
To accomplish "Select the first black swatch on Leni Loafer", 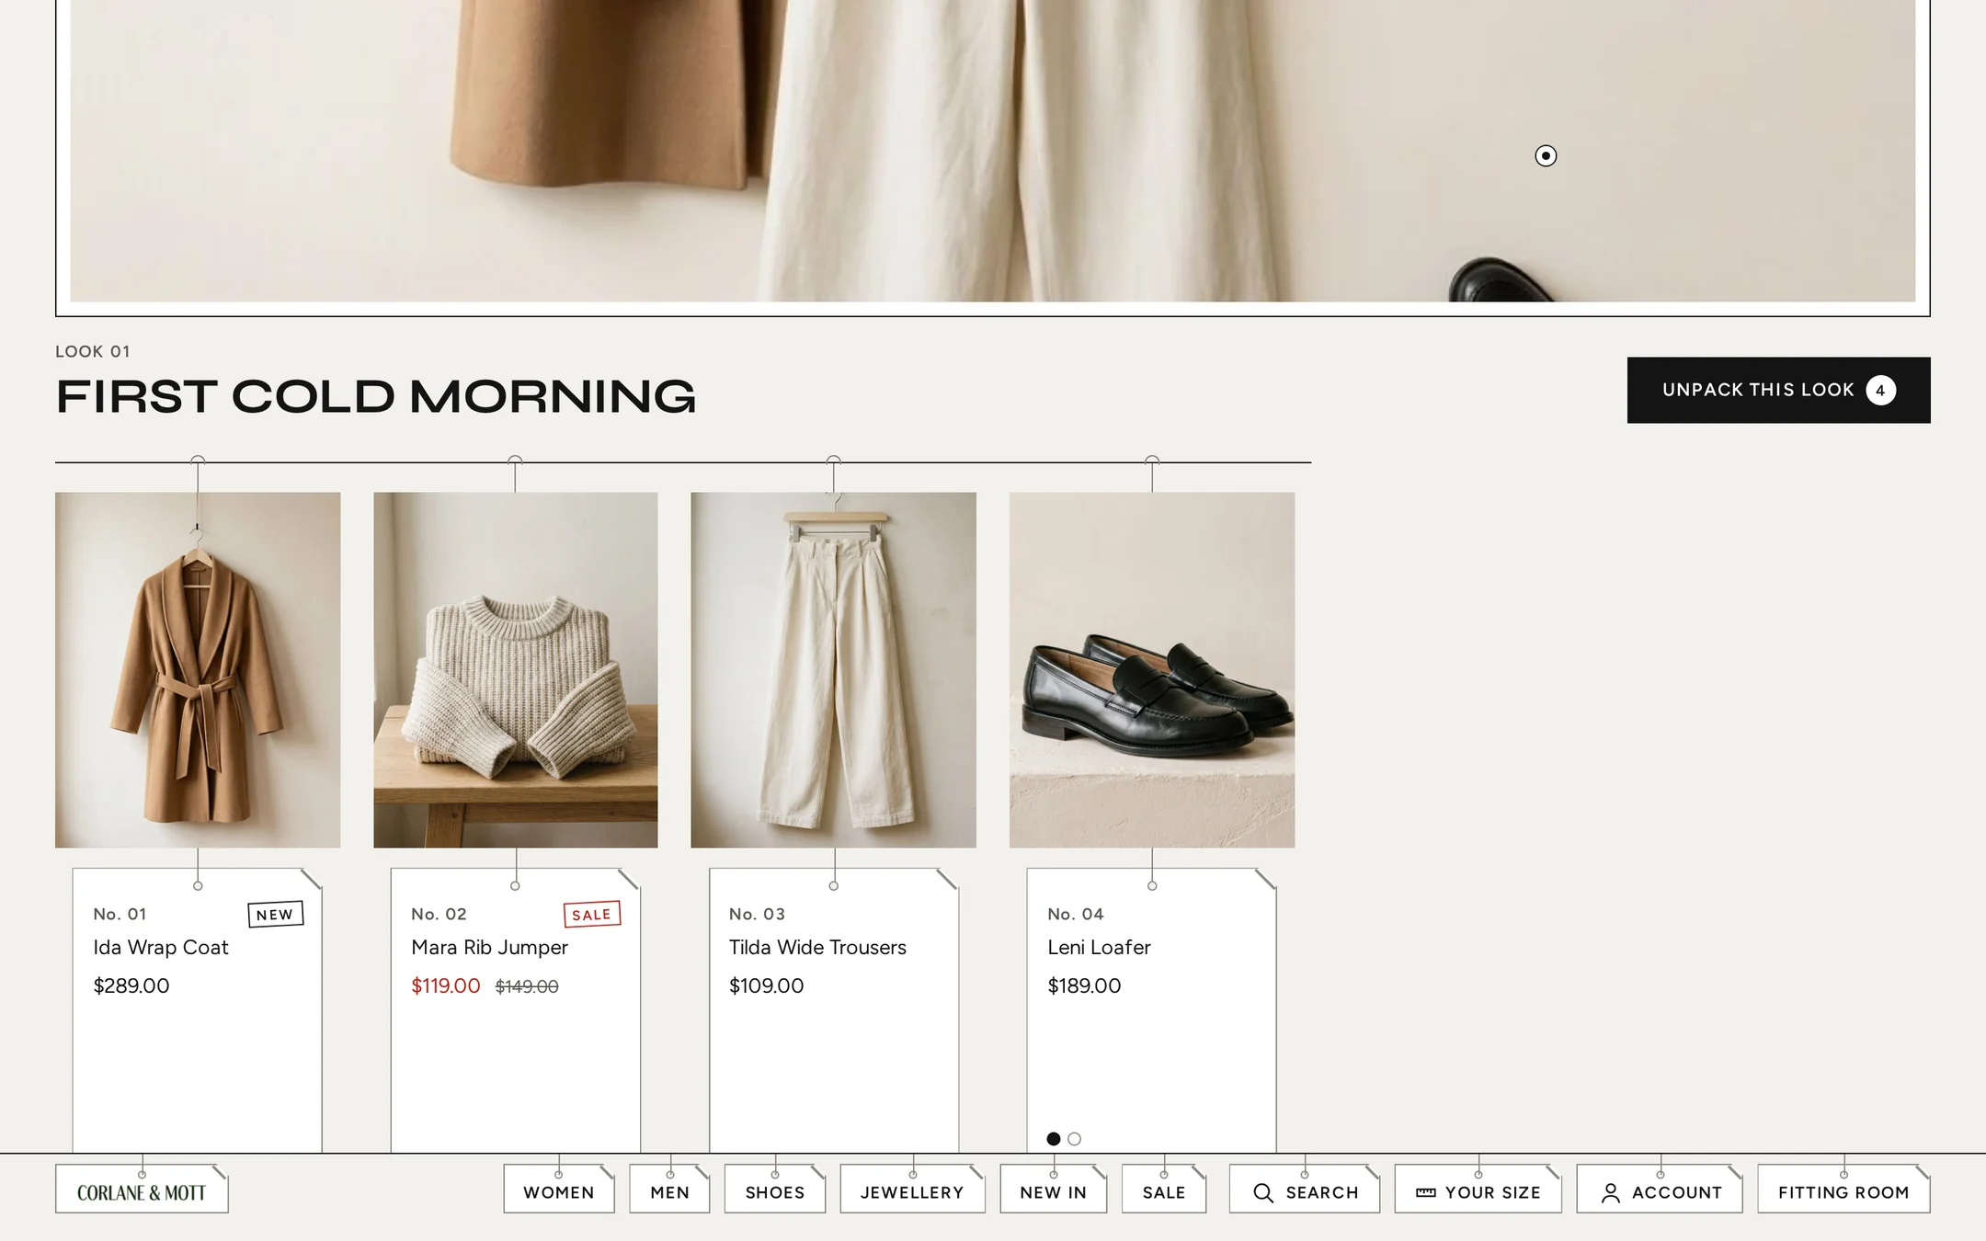I will (1054, 1139).
